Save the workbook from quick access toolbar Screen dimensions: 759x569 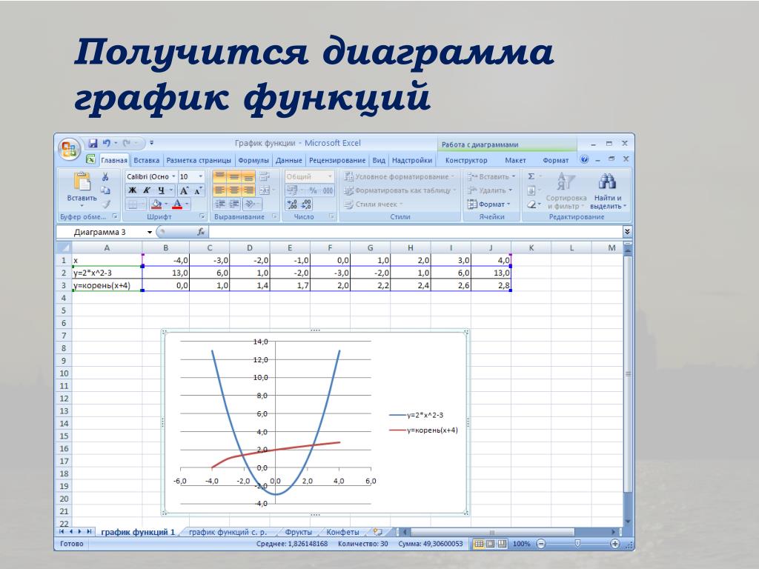pyautogui.click(x=93, y=143)
